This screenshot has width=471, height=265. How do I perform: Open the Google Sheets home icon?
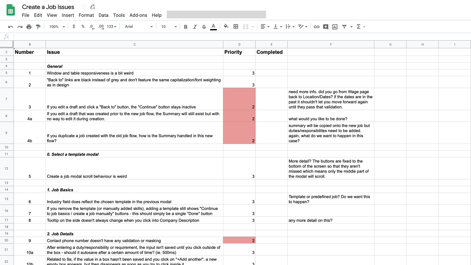pos(10,10)
